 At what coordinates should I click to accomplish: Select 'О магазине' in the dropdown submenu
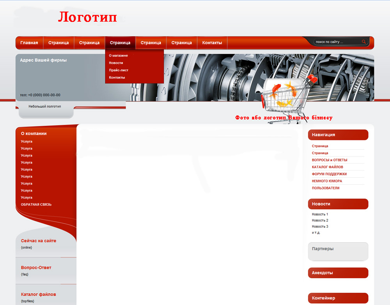click(119, 55)
